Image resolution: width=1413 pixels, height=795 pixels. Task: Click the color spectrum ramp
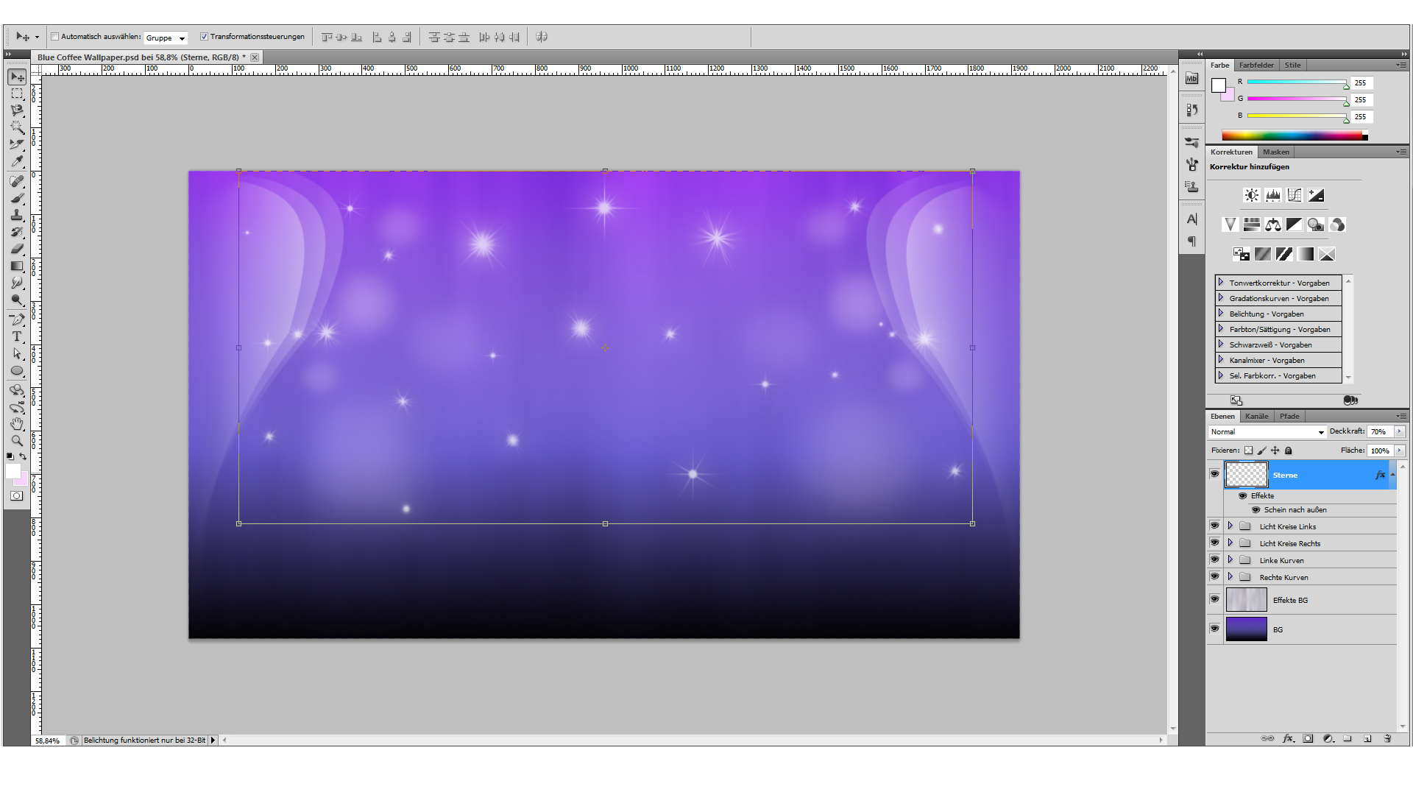point(1295,135)
